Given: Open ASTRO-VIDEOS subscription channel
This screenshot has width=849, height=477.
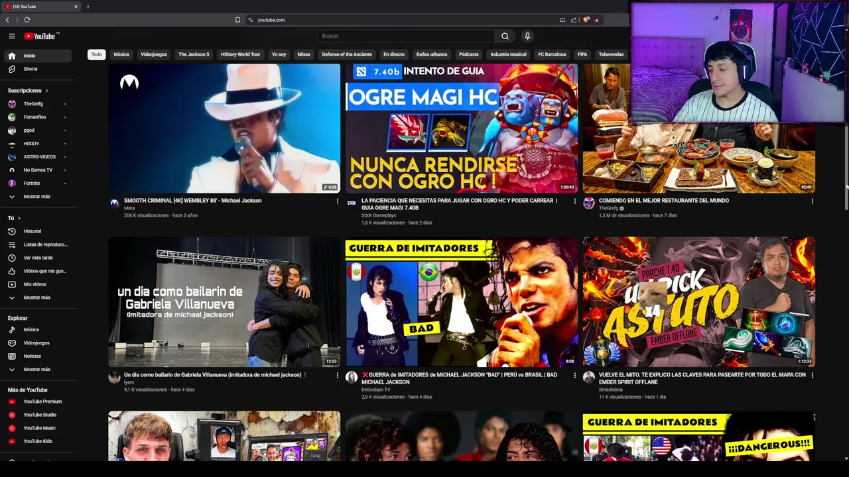Looking at the screenshot, I should click(x=38, y=156).
